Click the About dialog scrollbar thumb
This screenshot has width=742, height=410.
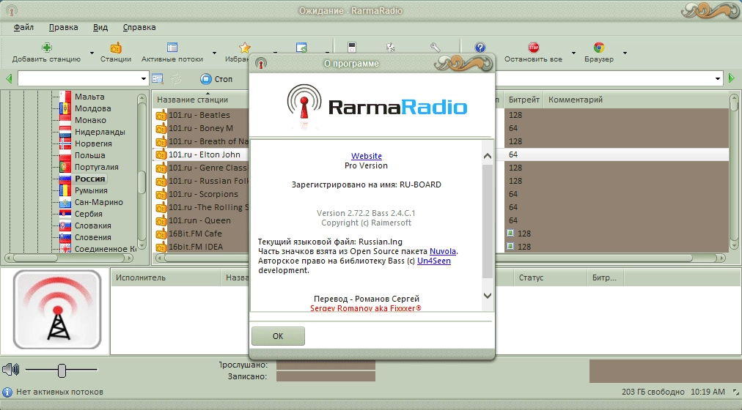[488, 221]
